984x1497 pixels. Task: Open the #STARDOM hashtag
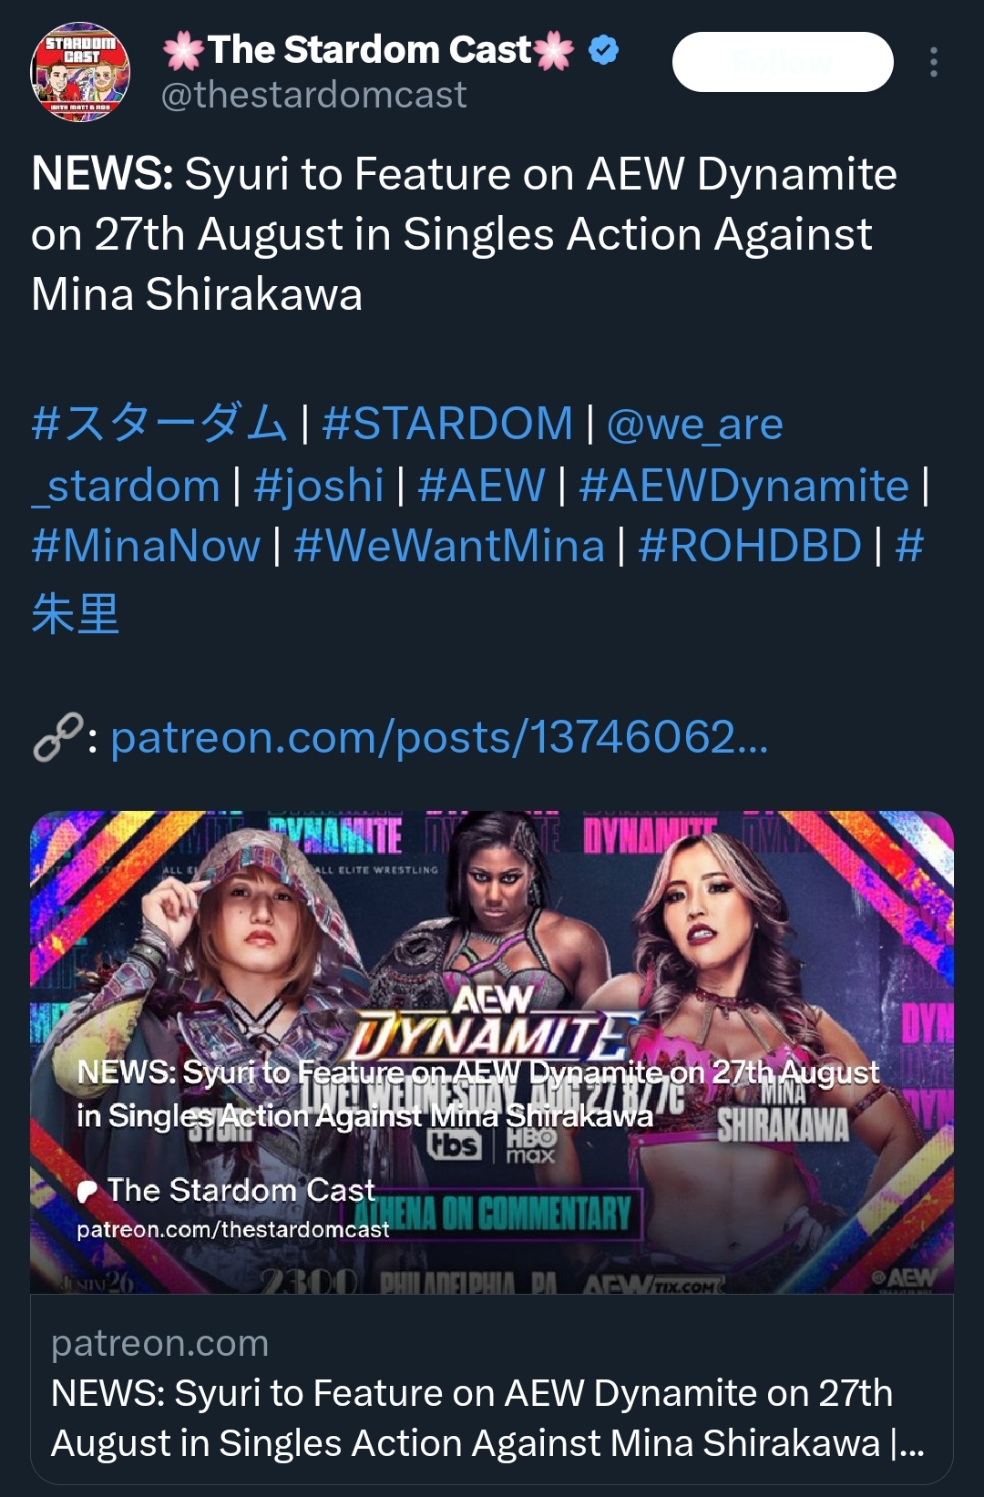click(447, 424)
